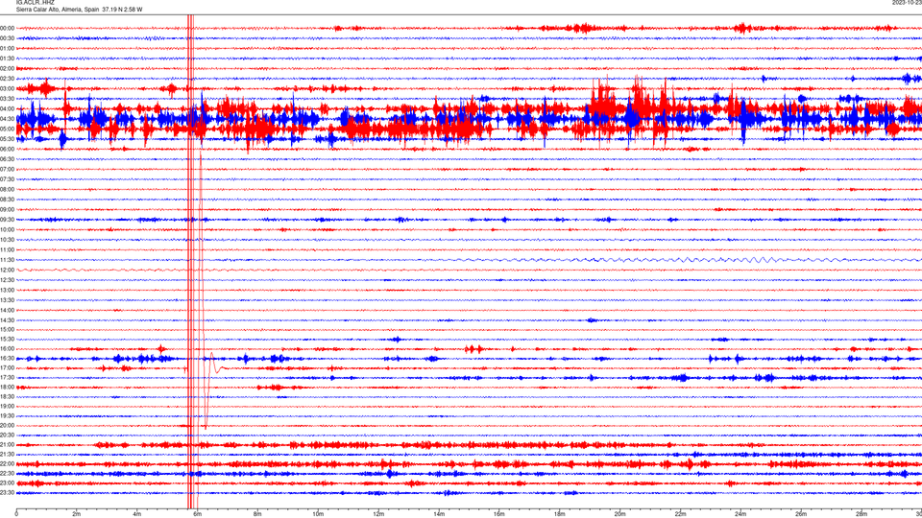Click the 0 tick on the minute axis

coord(16,514)
